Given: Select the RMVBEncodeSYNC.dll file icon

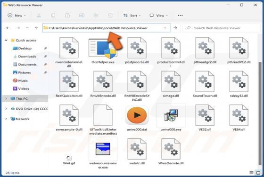Looking at the screenshot, I should click(137, 81).
